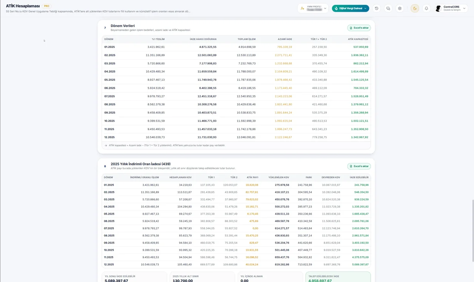Select azami iade value 2.271.711,41
The width and height of the screenshot is (474, 282).
click(283, 55)
